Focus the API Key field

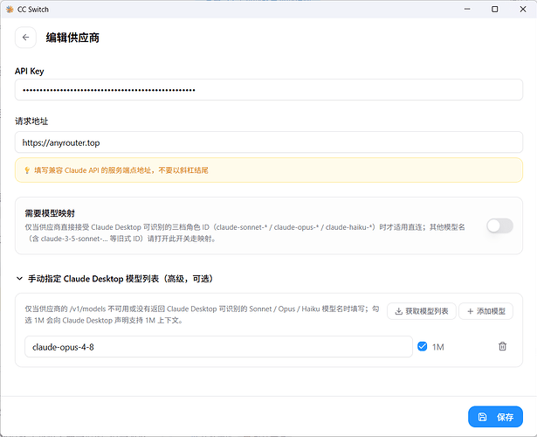coord(269,90)
